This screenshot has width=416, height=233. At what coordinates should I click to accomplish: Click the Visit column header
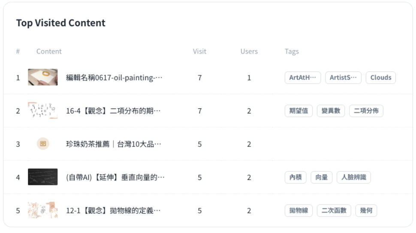tap(199, 51)
